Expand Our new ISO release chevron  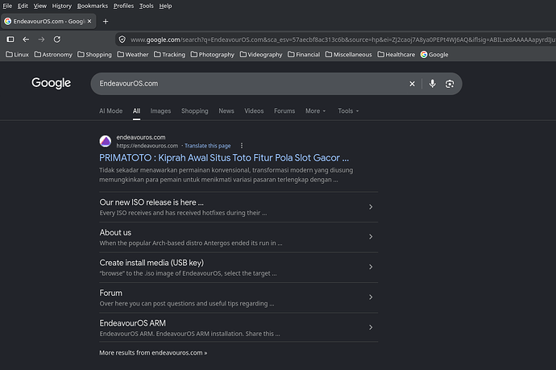371,207
